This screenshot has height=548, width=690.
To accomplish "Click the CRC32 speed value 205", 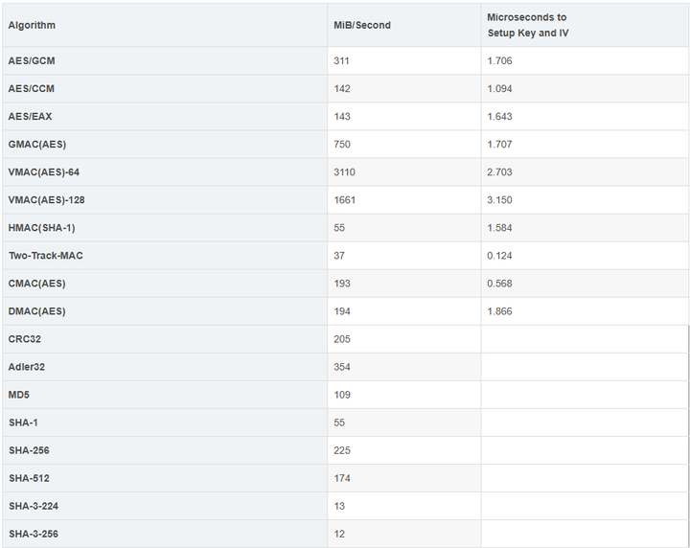I will [342, 339].
